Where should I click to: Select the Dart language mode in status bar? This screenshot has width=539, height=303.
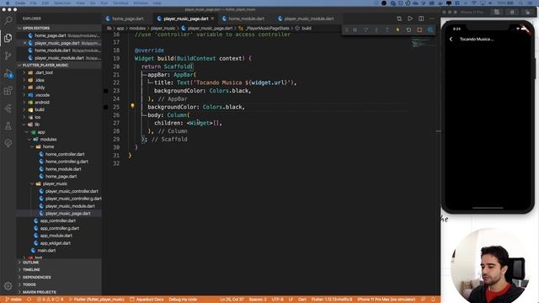pos(302,300)
